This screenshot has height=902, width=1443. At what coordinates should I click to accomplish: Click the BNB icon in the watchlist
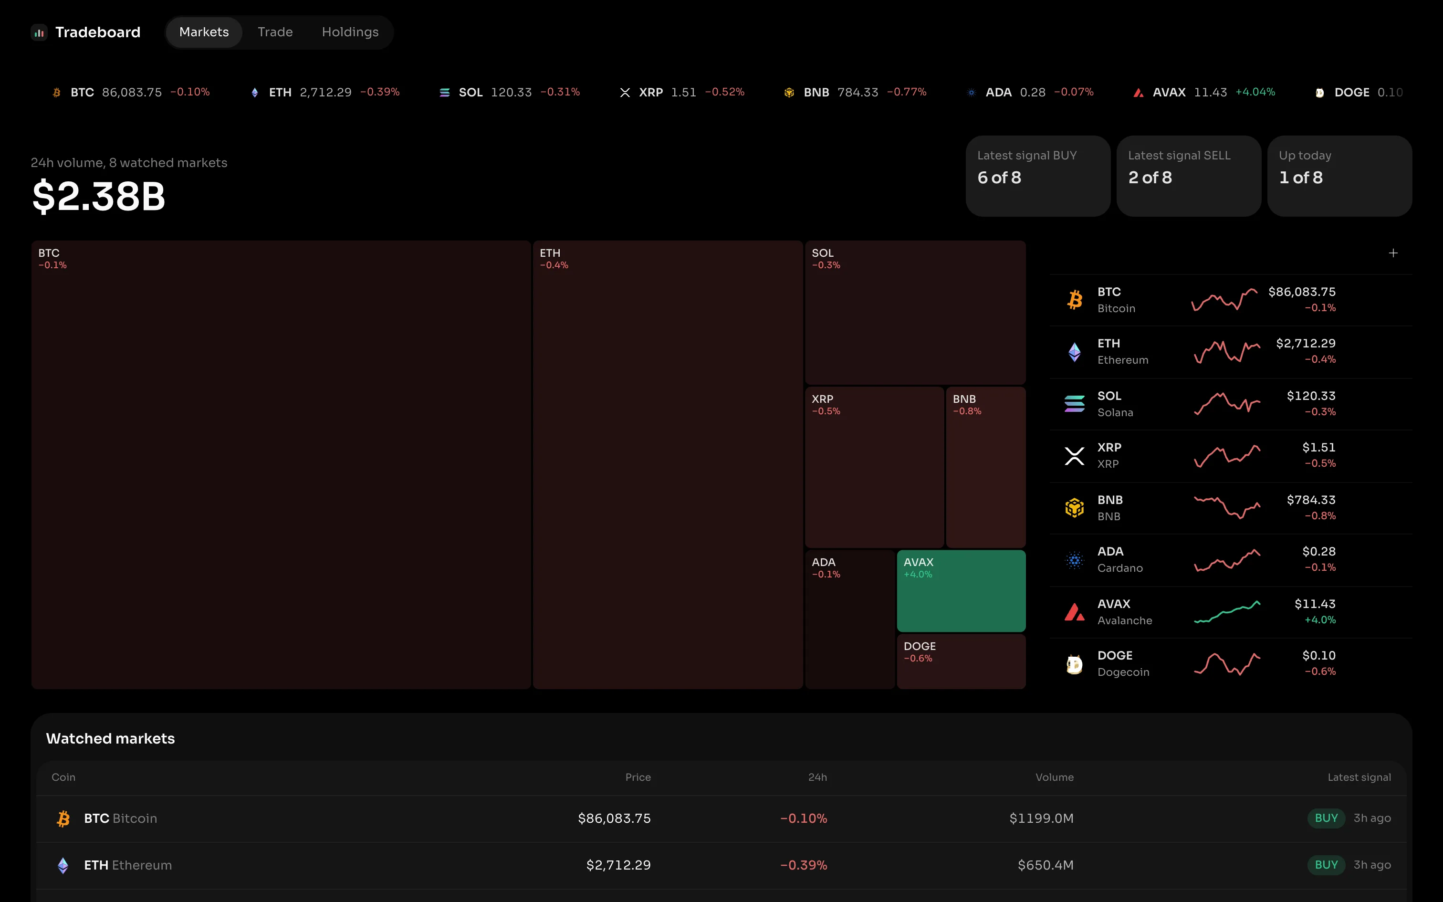point(1075,508)
